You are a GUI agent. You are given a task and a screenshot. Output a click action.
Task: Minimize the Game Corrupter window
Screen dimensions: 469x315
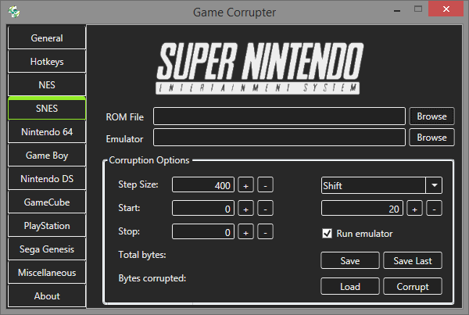[397, 10]
